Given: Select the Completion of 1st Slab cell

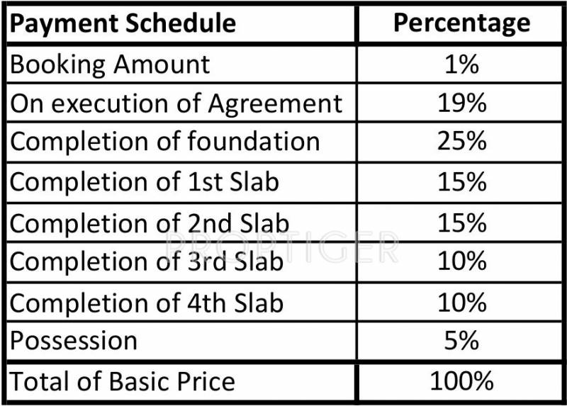Looking at the screenshot, I should pyautogui.click(x=145, y=182).
